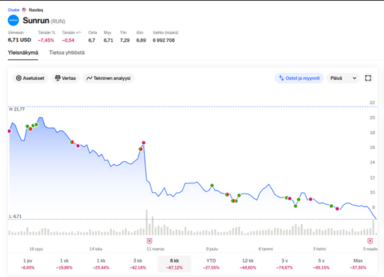The image size is (384, 277).
Task: Click the 7,29 Ylin value
Action: (125, 40)
